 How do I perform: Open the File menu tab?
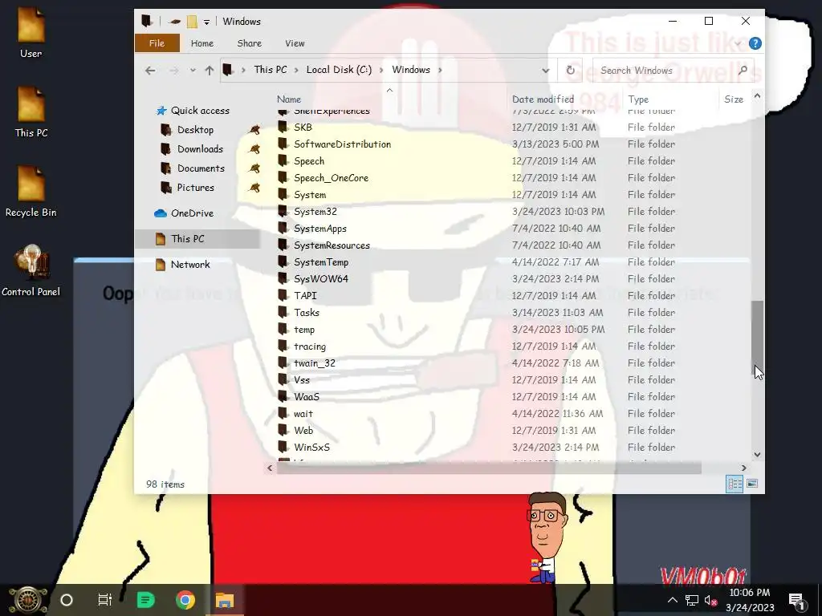(x=157, y=43)
